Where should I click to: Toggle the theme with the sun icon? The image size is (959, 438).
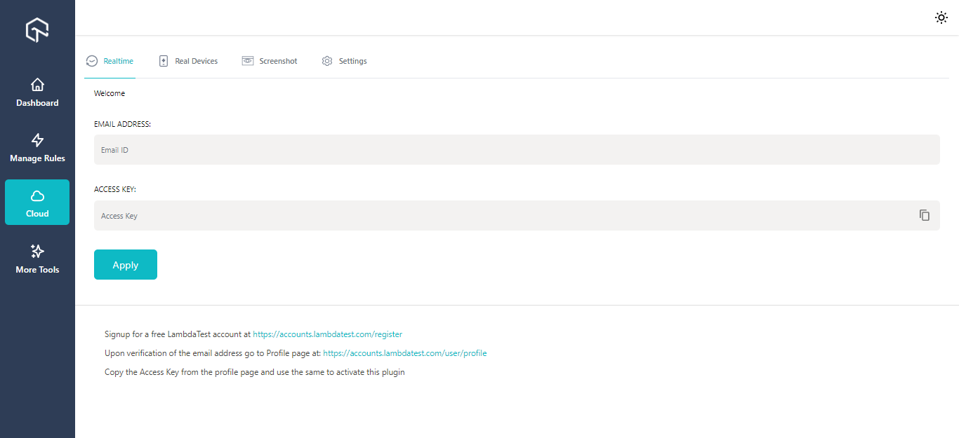pos(941,18)
